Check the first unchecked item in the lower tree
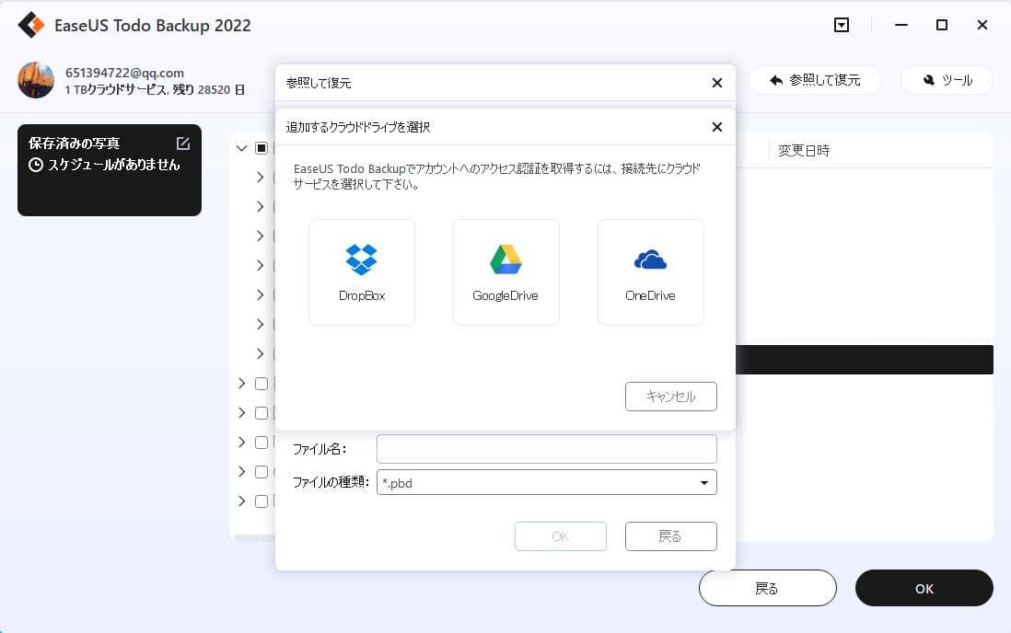 coord(261,384)
